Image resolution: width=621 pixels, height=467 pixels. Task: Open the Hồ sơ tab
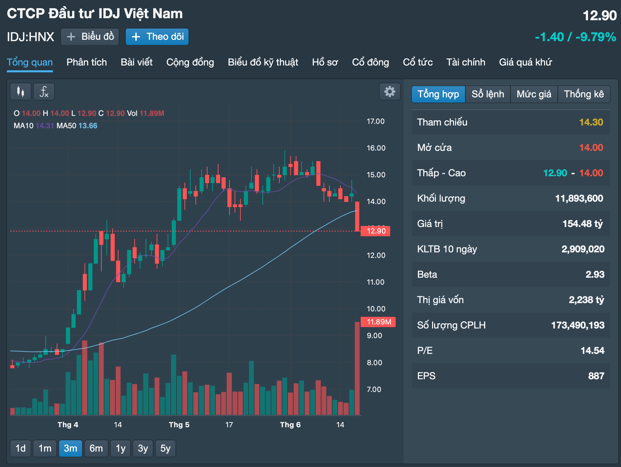325,62
